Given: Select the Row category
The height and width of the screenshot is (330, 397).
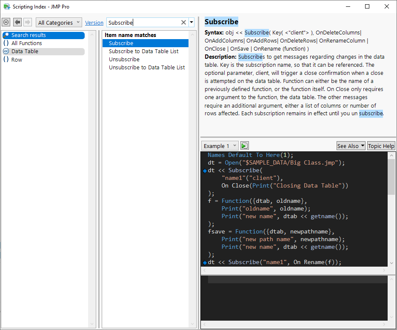Looking at the screenshot, I should 17,60.
